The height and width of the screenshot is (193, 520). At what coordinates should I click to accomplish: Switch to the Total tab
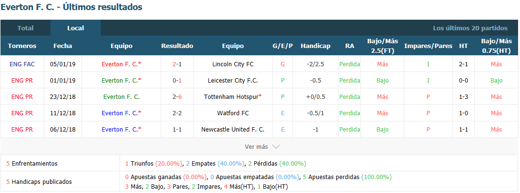click(25, 28)
